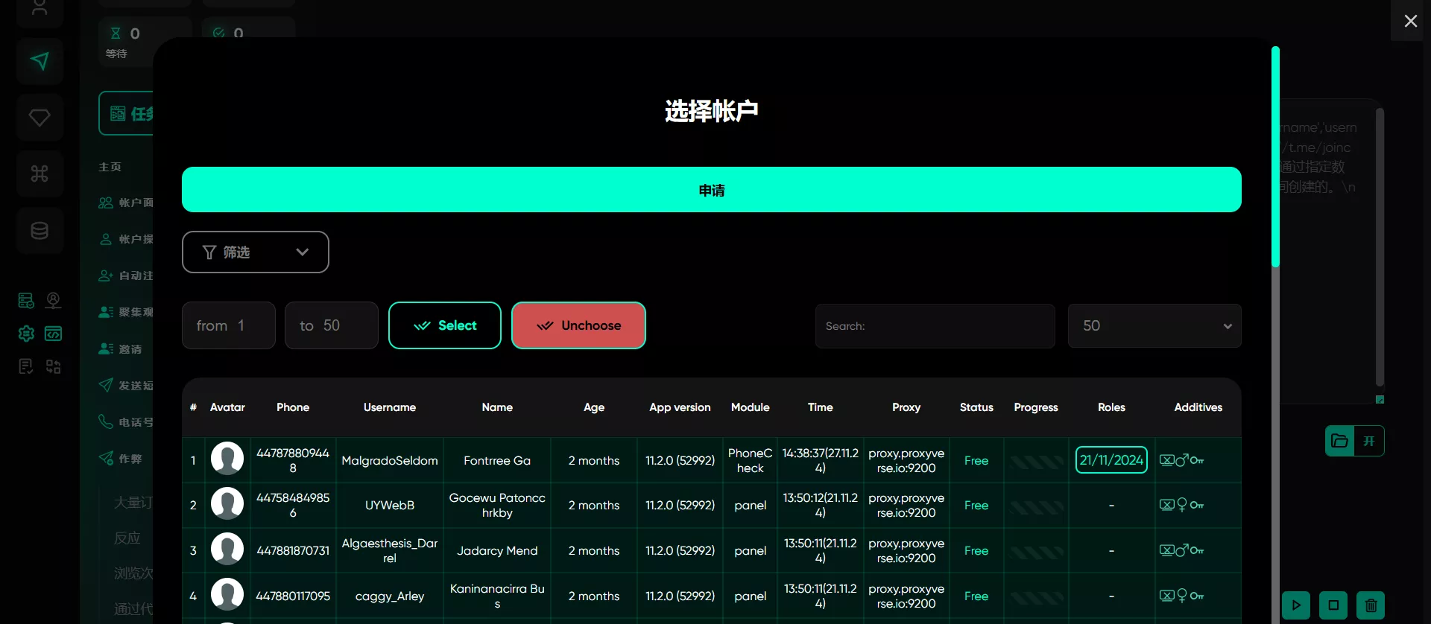Viewport: 1431px width, 624px height.
Task: Click the hourglass waiting counter icon
Action: pos(116,33)
